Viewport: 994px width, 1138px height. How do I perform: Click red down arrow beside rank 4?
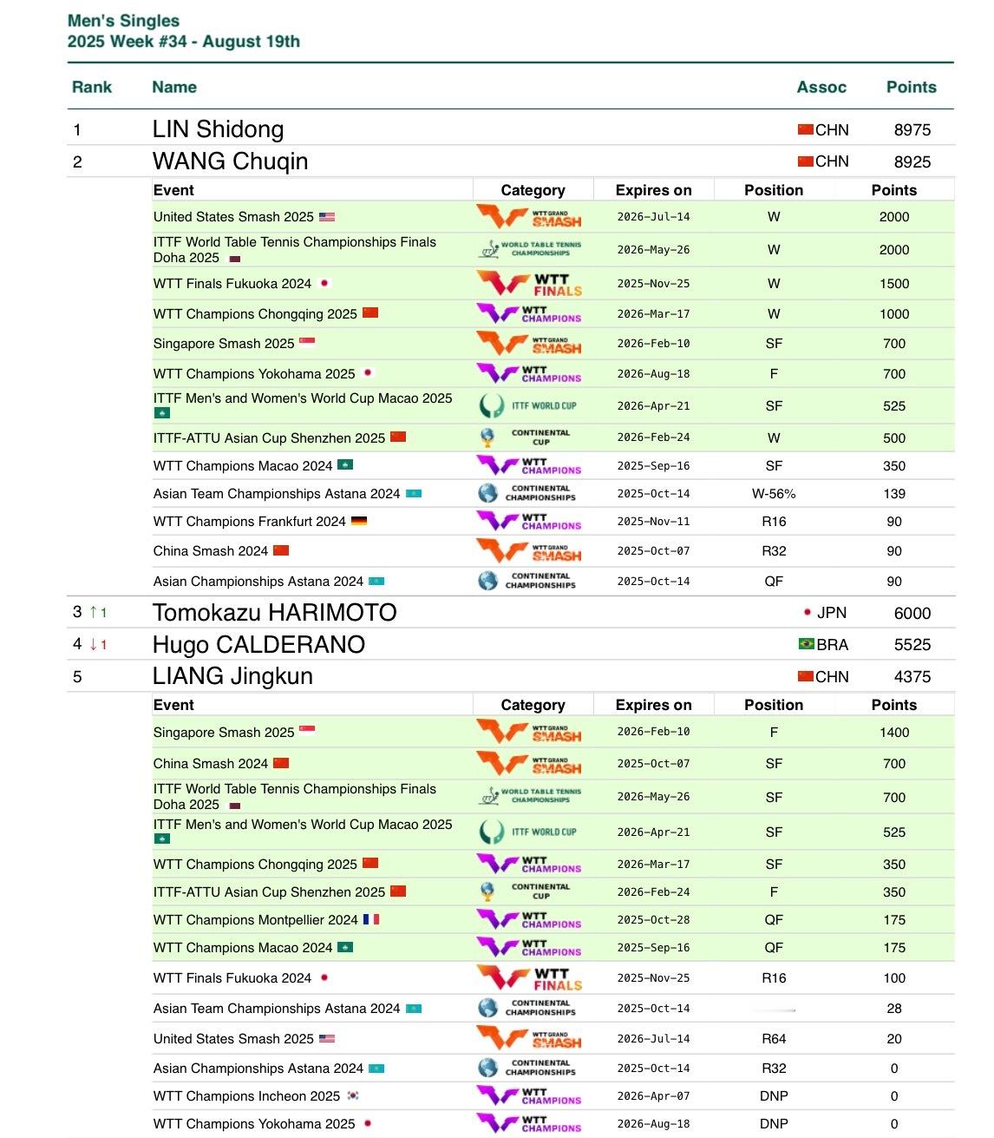tap(94, 644)
